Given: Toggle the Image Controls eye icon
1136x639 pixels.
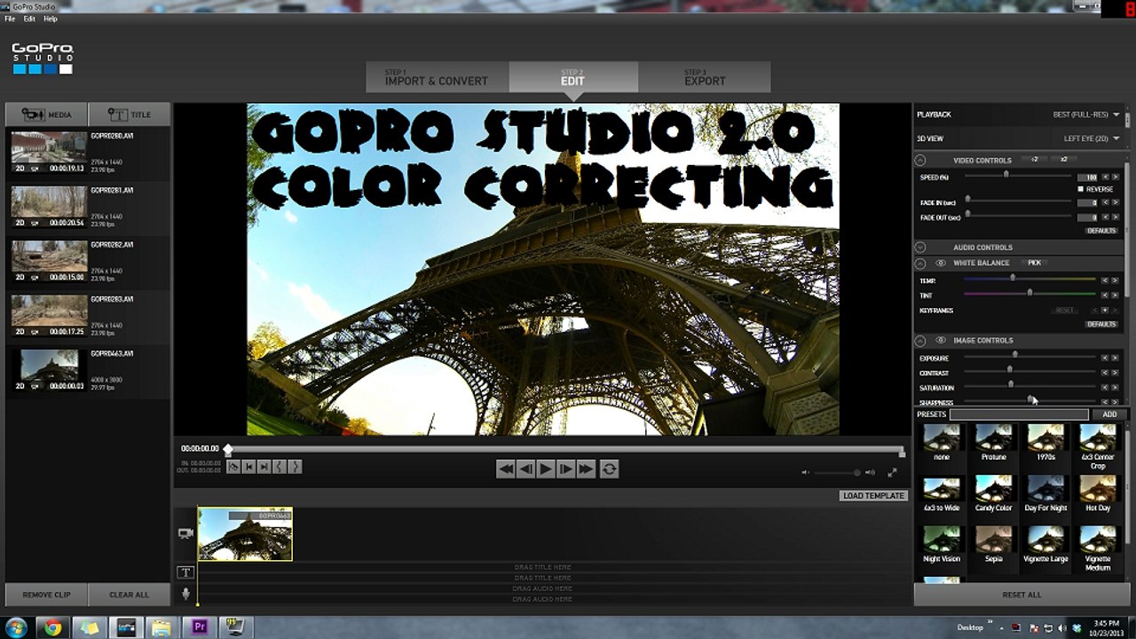Looking at the screenshot, I should (940, 341).
